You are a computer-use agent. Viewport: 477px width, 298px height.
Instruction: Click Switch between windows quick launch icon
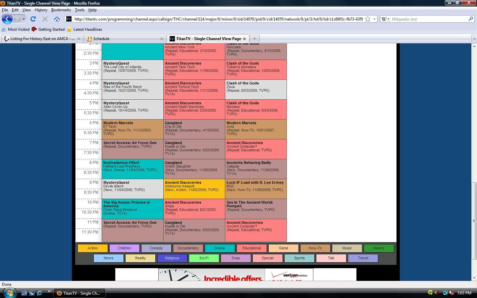click(x=32, y=293)
